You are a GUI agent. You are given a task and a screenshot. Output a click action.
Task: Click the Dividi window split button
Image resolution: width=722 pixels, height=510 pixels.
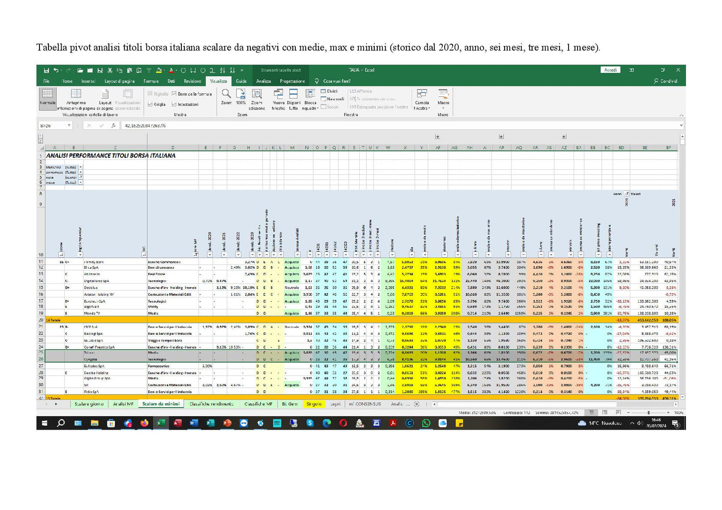point(329,91)
